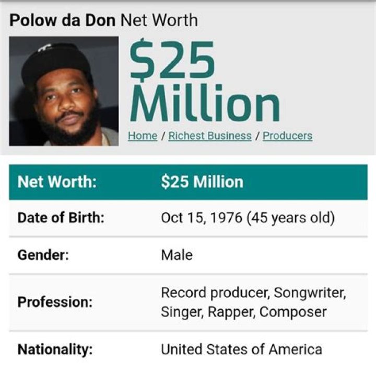Click the bold "Polow da Don" name in the title
Viewport: 376px width, 383px height.
[x=63, y=20]
